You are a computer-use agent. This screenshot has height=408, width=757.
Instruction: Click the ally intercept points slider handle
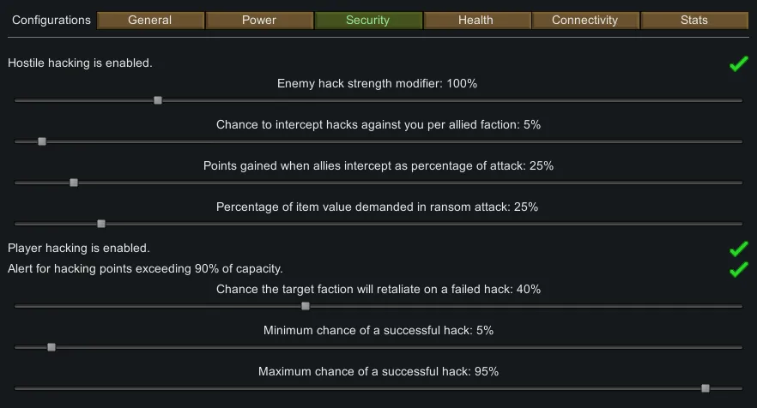[74, 183]
